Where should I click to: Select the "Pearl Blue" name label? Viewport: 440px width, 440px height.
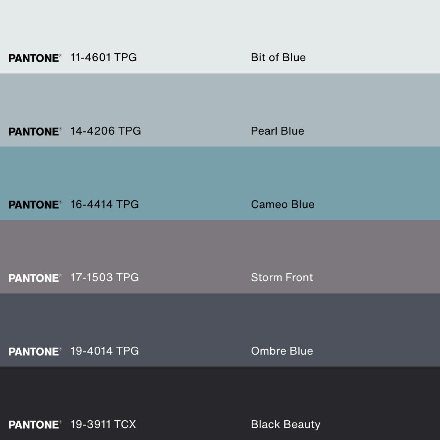click(277, 131)
